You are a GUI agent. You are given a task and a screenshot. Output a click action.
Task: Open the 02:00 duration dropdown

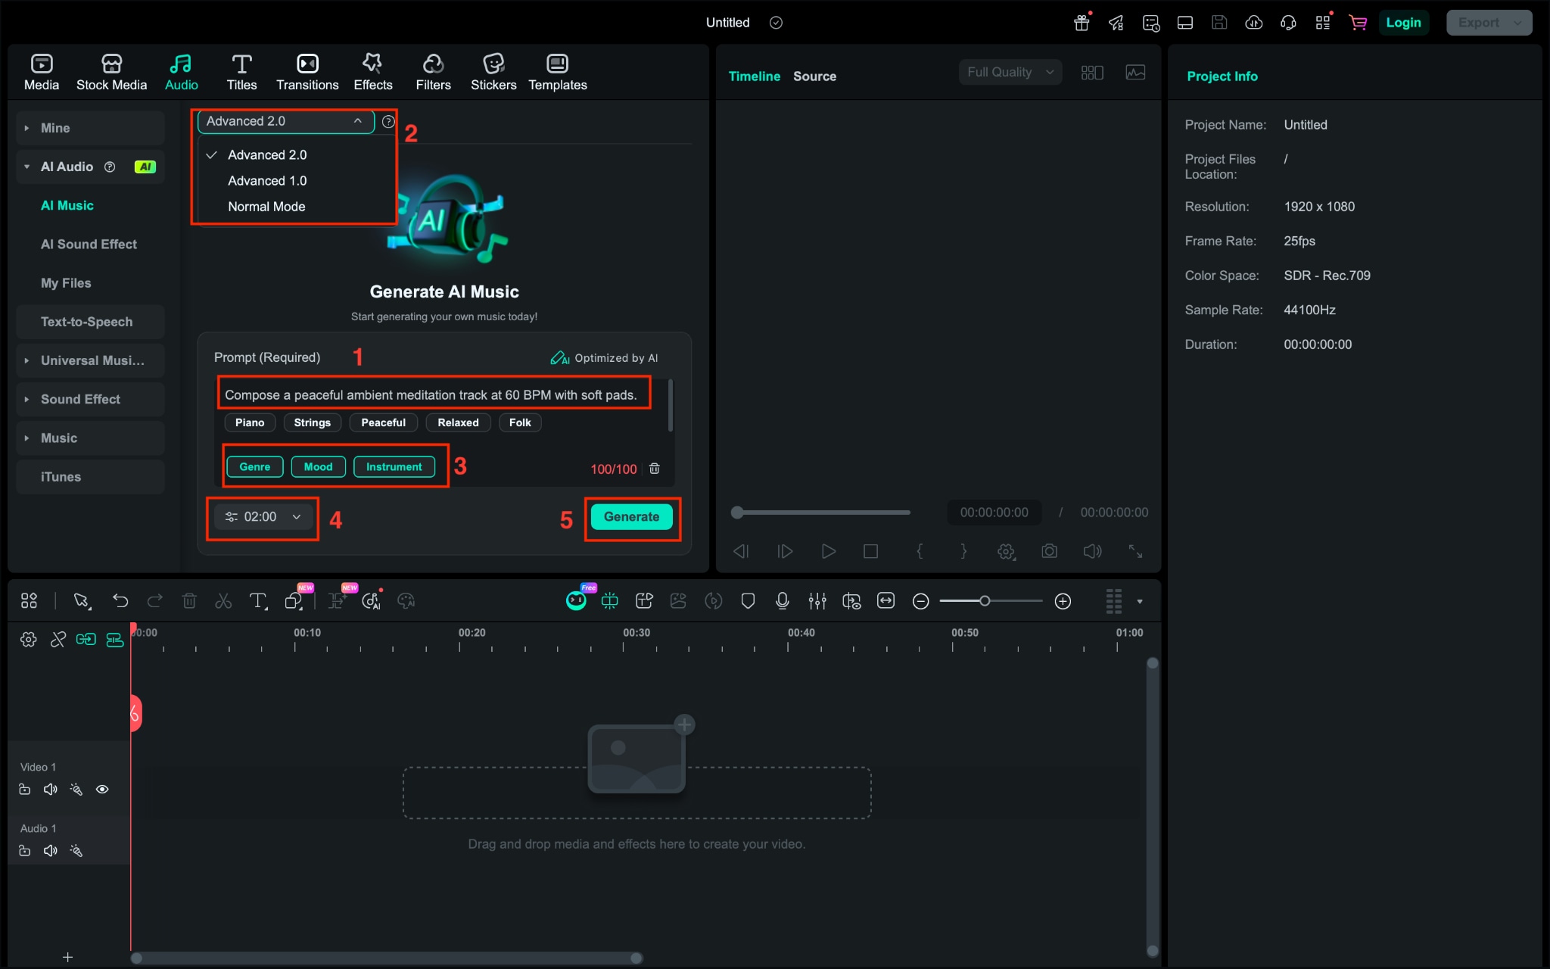point(263,517)
